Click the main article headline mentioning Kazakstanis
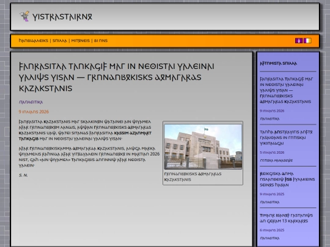This screenshot has height=247, width=330. pyautogui.click(x=116, y=77)
